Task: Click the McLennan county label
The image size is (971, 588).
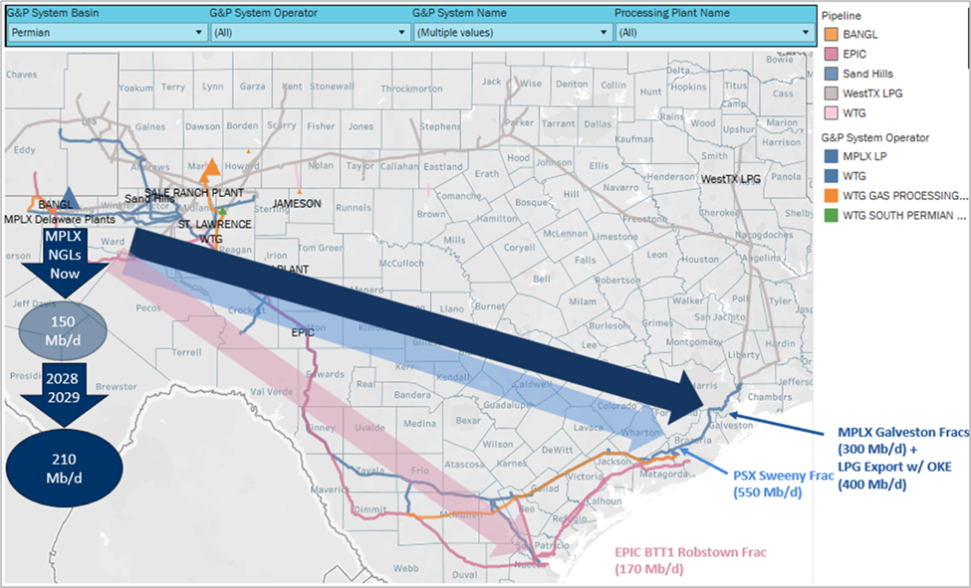Action: (x=565, y=234)
